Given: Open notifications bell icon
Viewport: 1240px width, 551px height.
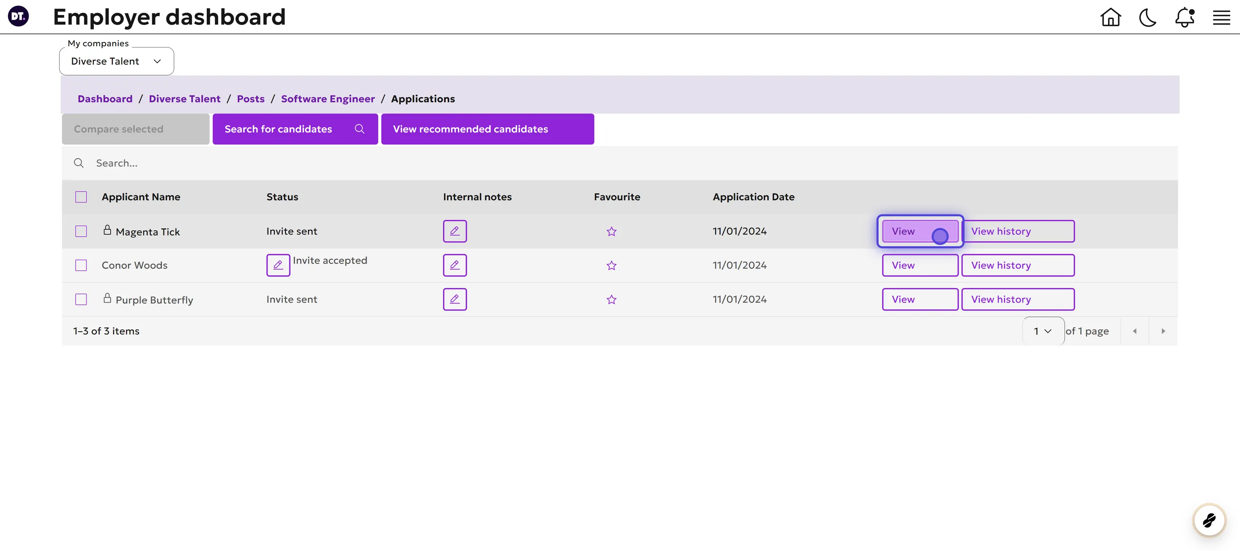Looking at the screenshot, I should [1185, 18].
